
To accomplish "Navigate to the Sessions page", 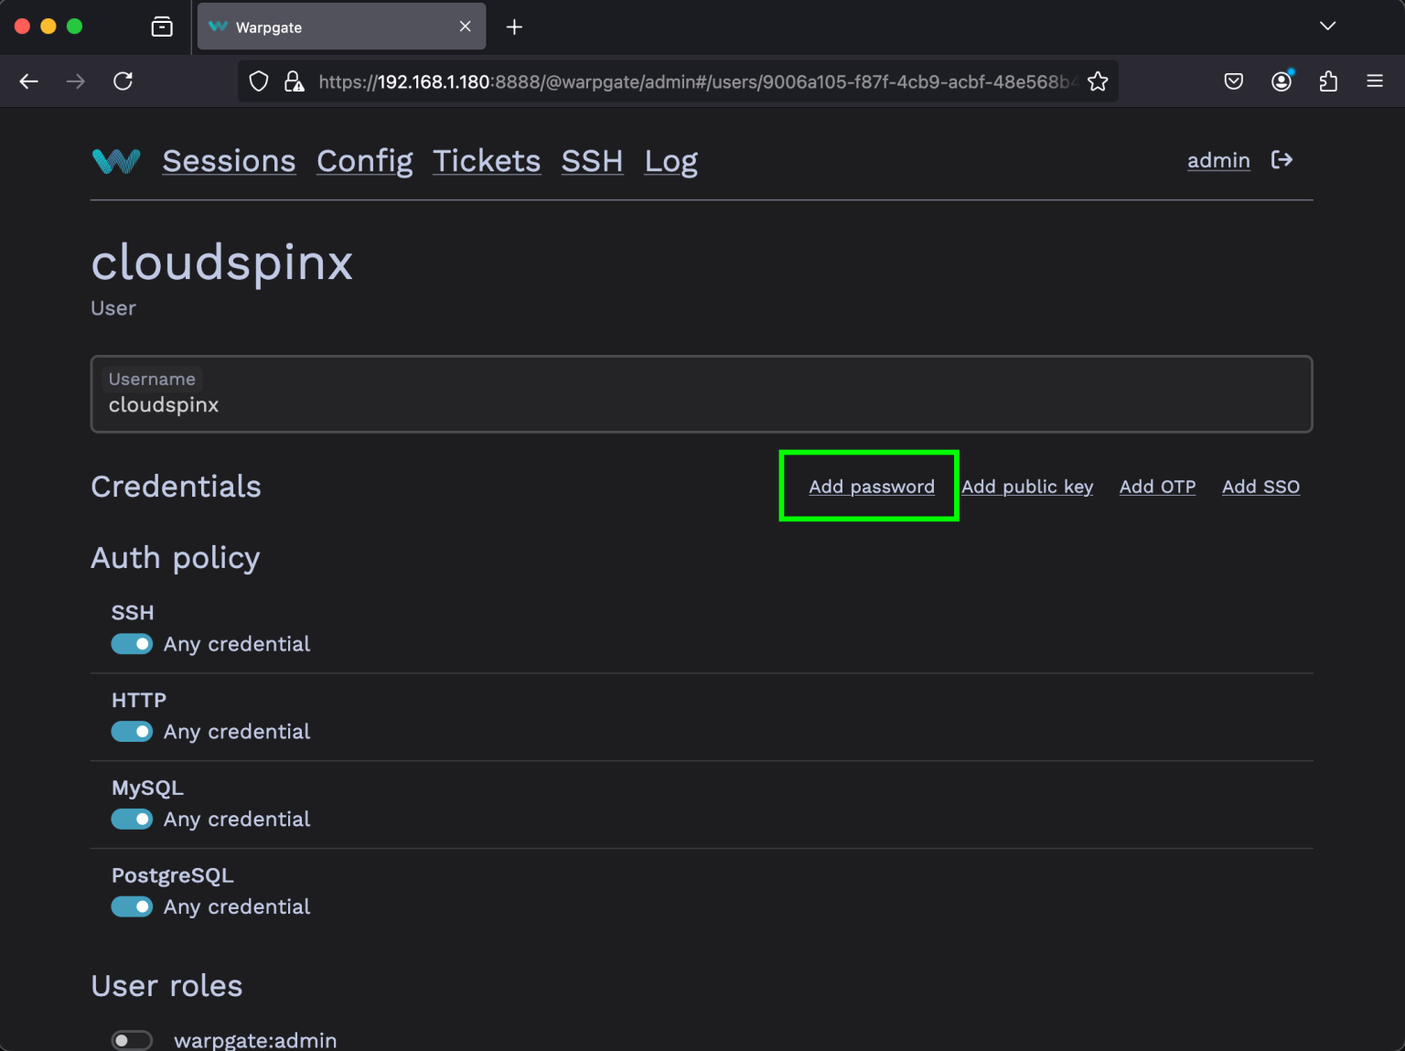I will tap(229, 161).
